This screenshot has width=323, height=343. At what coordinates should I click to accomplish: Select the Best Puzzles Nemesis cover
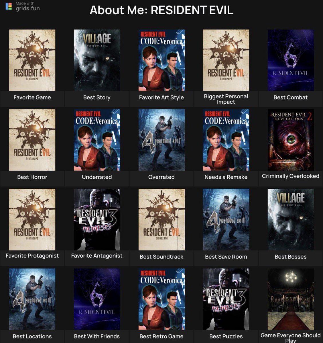coord(226,299)
